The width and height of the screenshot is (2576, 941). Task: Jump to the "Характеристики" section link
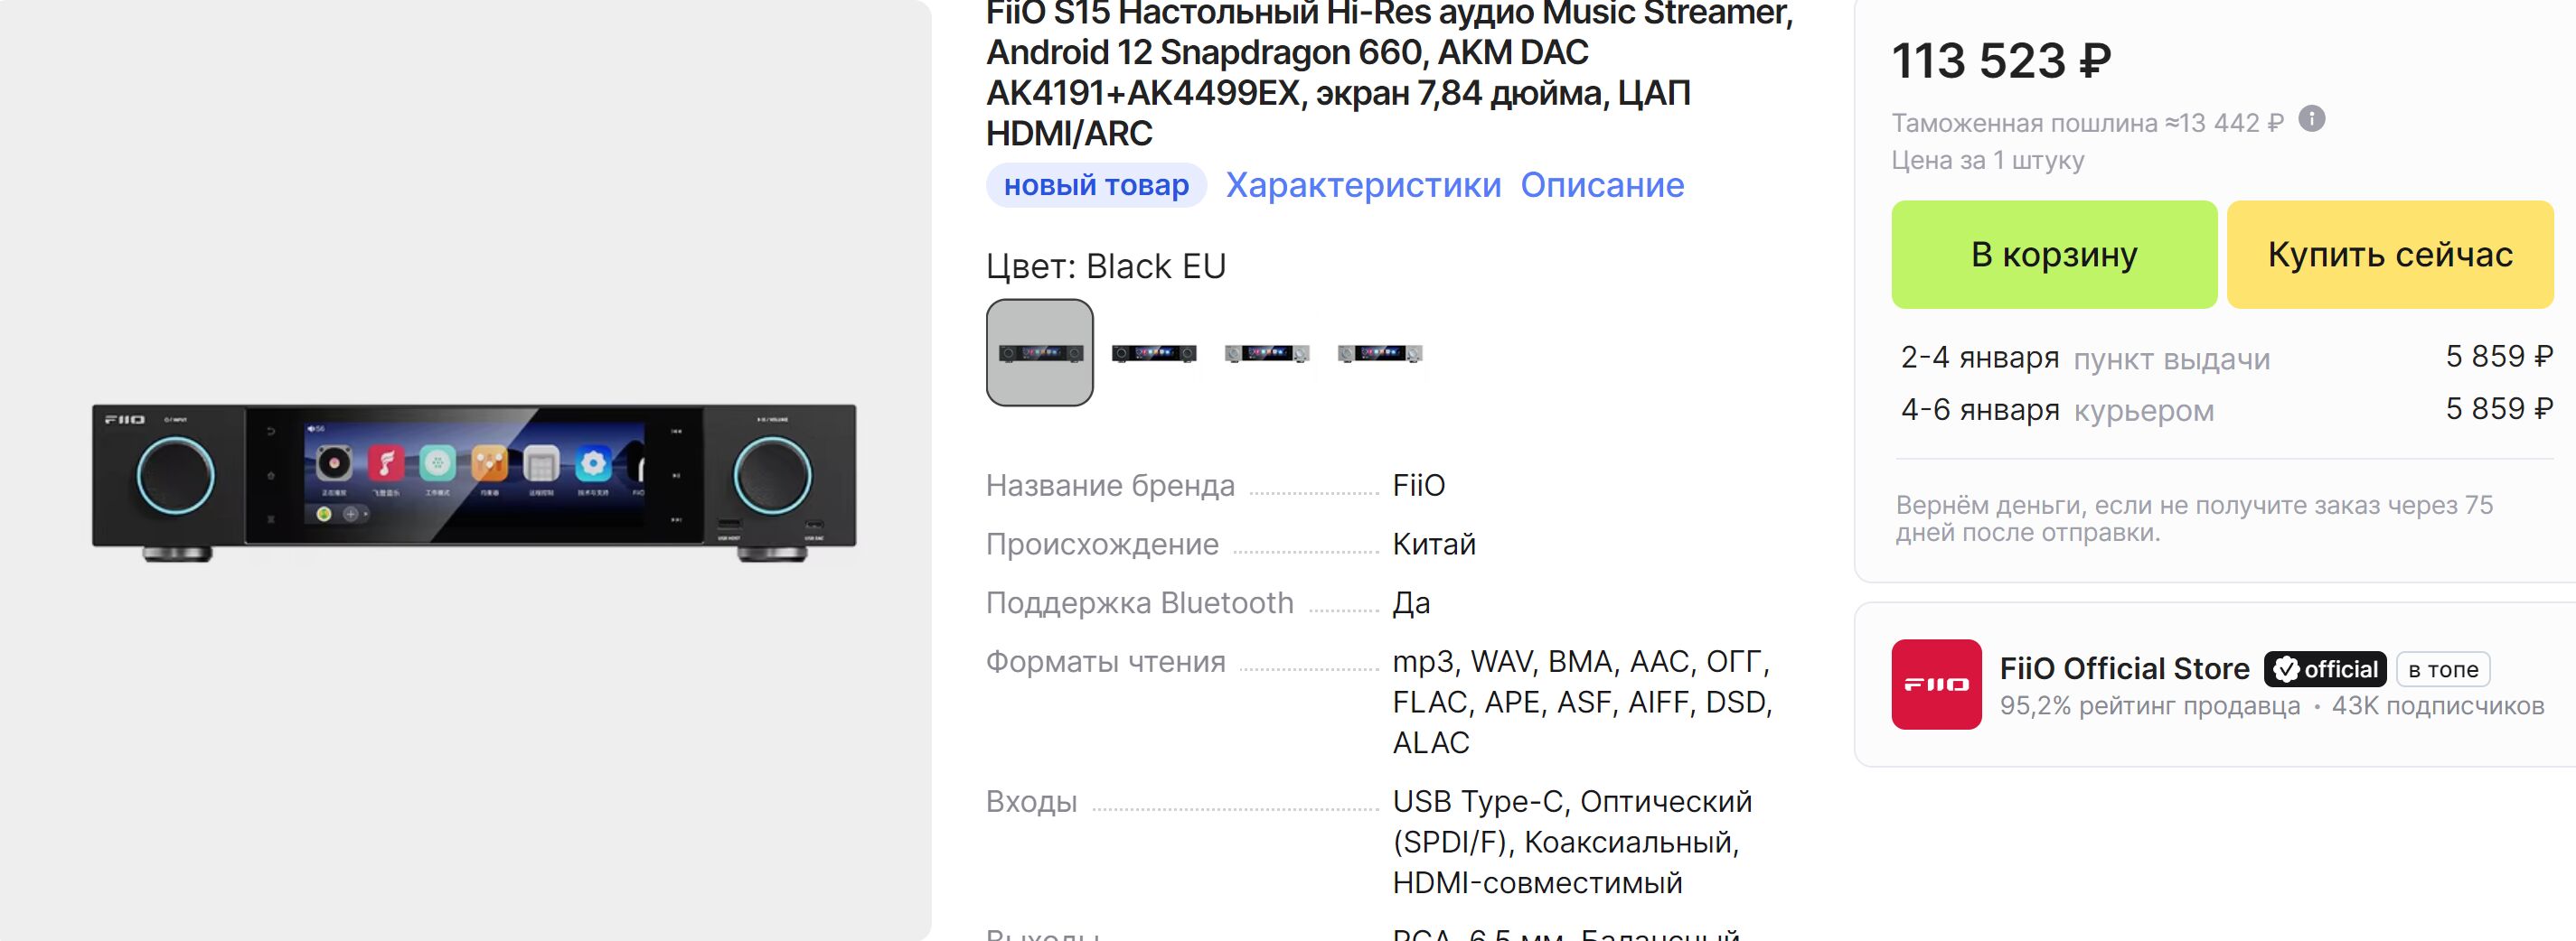pos(1363,185)
